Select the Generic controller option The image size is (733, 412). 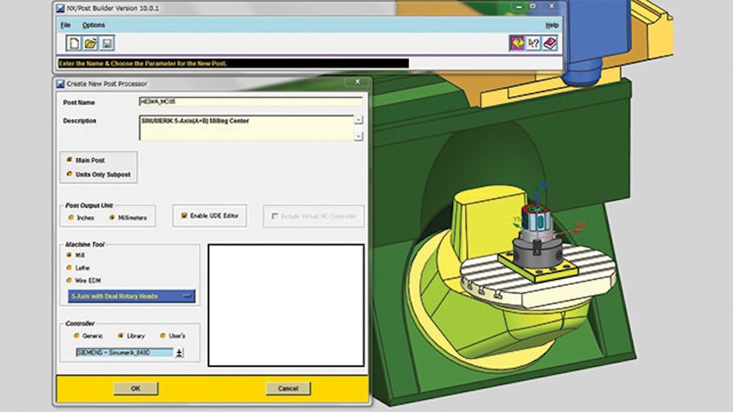click(x=77, y=336)
